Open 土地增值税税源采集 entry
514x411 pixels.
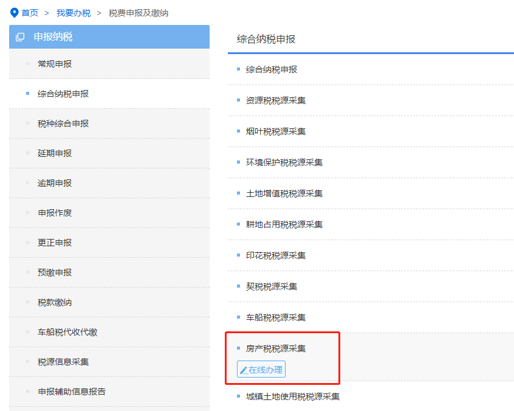pyautogui.click(x=284, y=193)
